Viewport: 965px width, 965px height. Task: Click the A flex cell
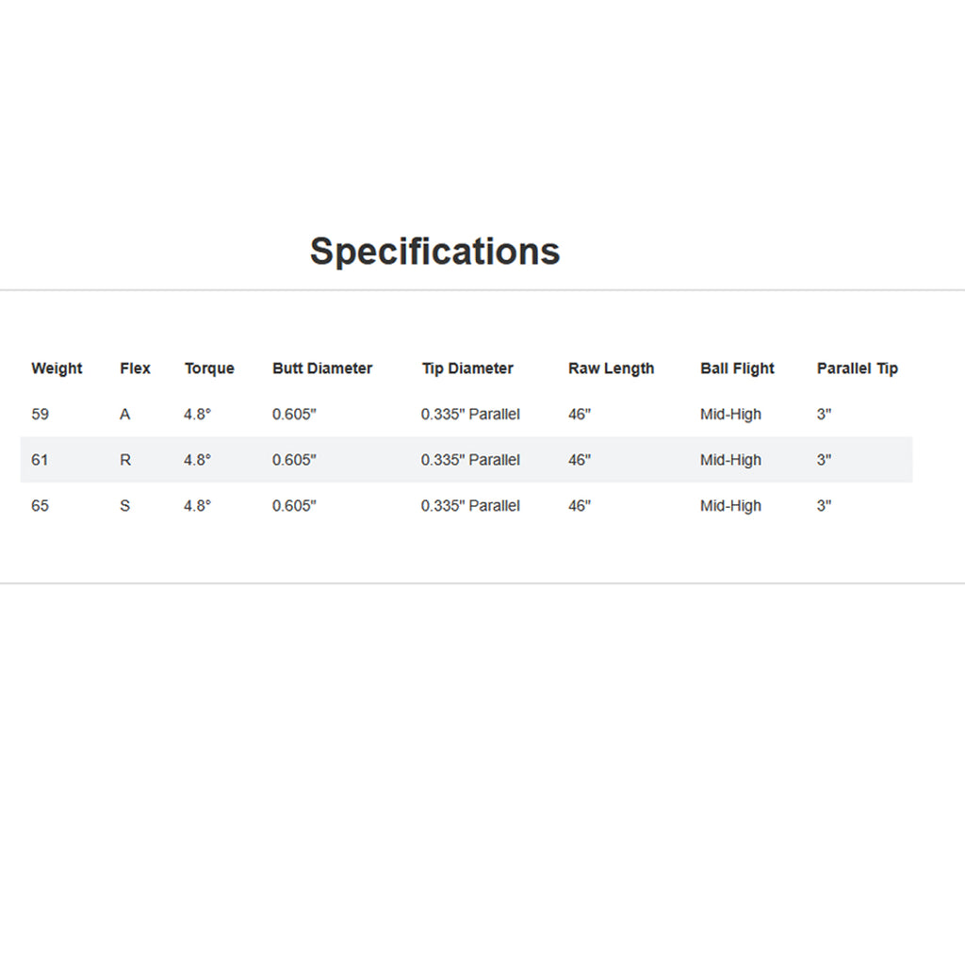click(125, 415)
